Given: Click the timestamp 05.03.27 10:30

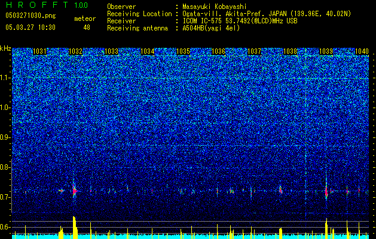Looking at the screenshot, I should [x=30, y=27].
